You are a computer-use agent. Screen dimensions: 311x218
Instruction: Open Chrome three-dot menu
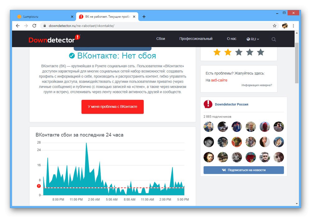coord(293,26)
